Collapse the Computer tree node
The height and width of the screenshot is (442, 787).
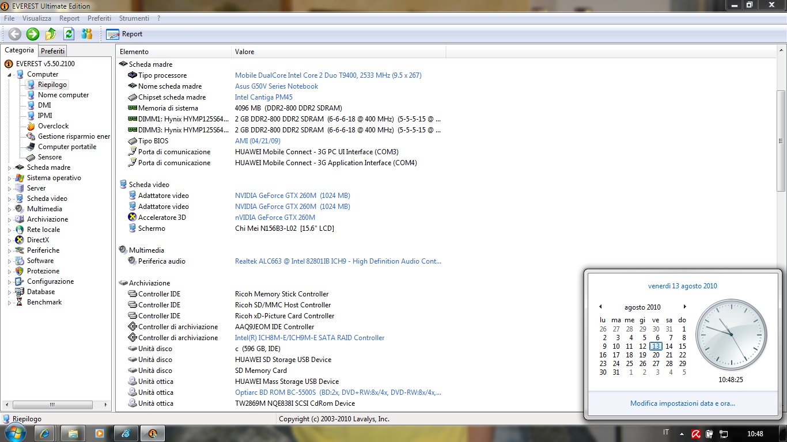(10, 75)
